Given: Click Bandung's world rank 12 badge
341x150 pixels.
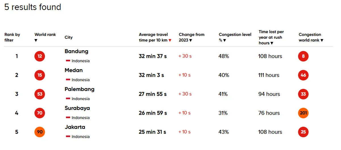Looking at the screenshot, I should pyautogui.click(x=39, y=56).
